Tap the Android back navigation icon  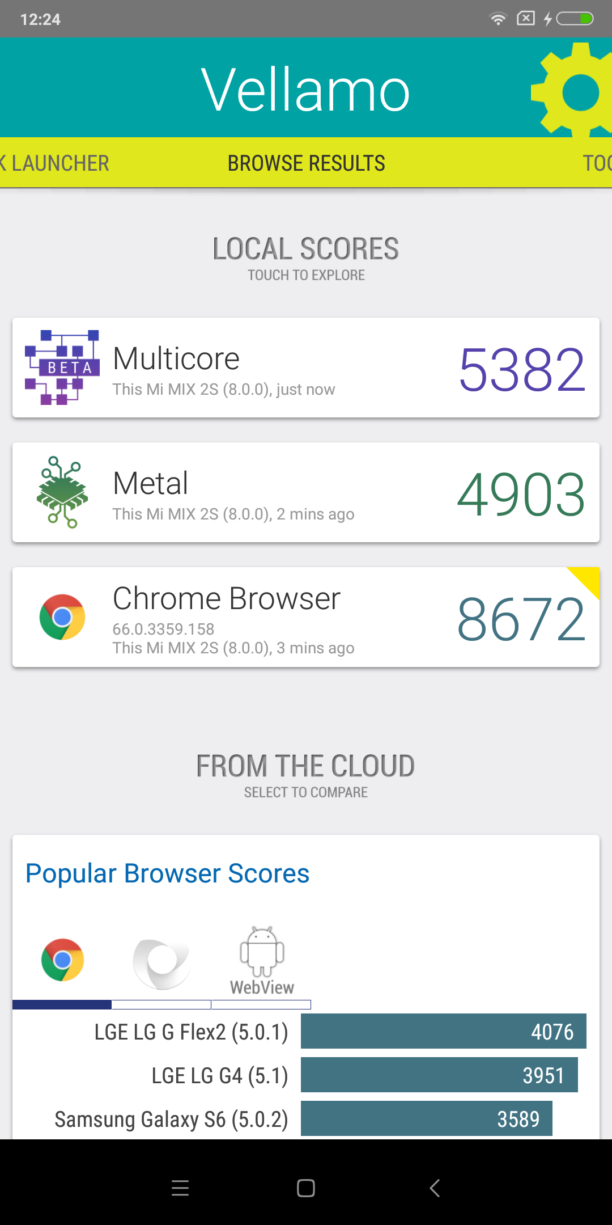point(435,1188)
